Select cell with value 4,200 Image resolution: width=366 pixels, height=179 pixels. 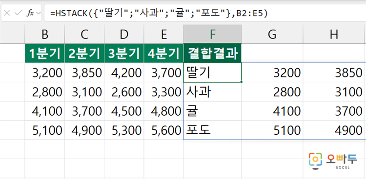(x=124, y=72)
